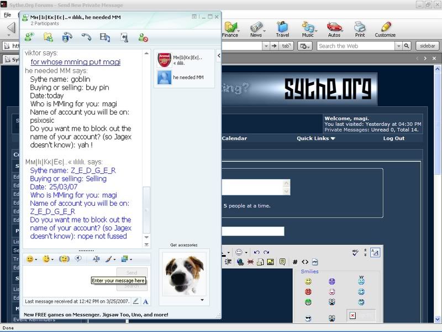Image resolution: width=442 pixels, height=332 pixels.
Task: Wrap code tags using the # icon
Action: (x=295, y=262)
